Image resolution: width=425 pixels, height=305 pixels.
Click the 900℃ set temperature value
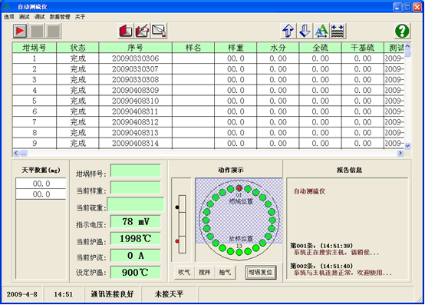click(x=136, y=273)
